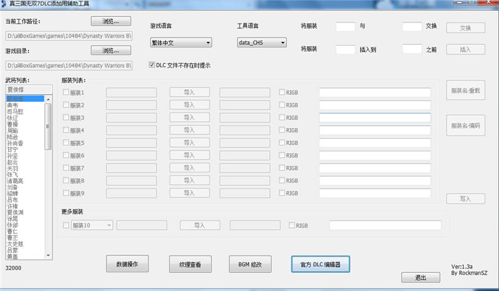Pick 吕布 in the 武将列表

pyautogui.click(x=12, y=200)
